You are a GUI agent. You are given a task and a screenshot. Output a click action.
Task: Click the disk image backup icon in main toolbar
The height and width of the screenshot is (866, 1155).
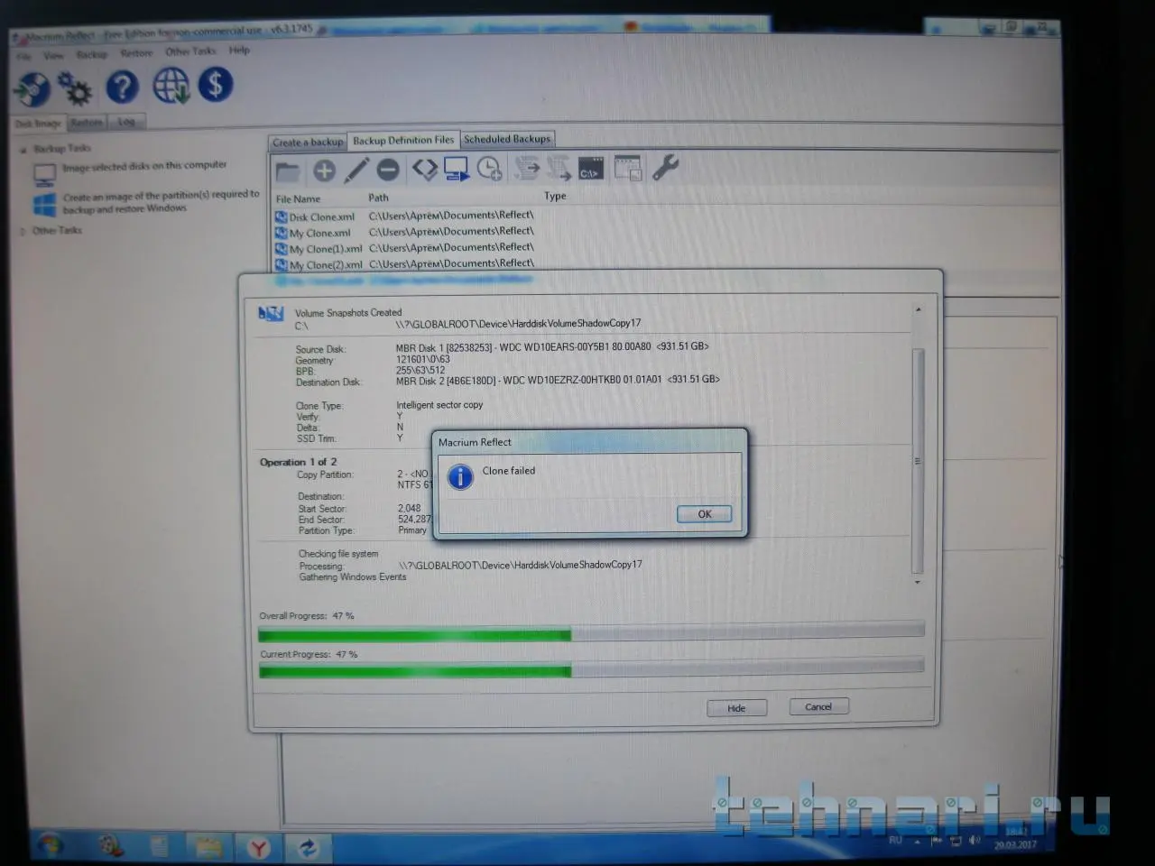pyautogui.click(x=32, y=89)
